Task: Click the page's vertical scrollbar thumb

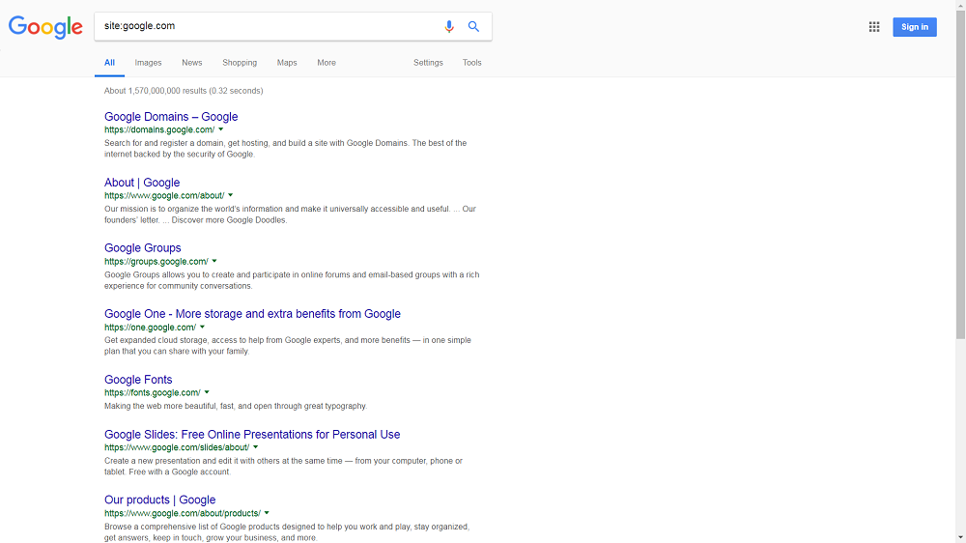Action: click(x=960, y=173)
